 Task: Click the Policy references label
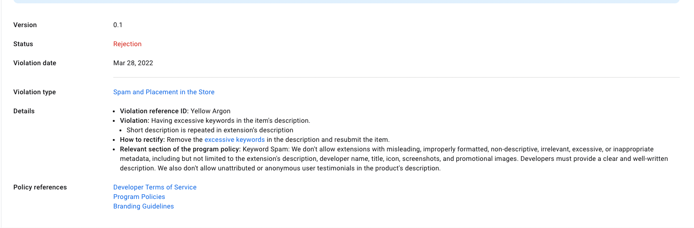coord(40,187)
